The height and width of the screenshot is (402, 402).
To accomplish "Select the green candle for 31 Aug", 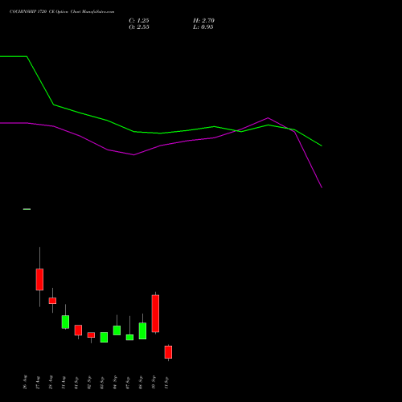I will [x=65, y=322].
